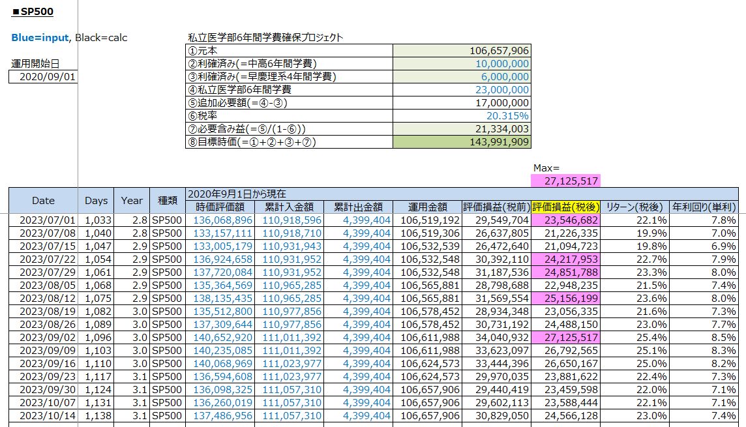Select the ■SP500 title cell
Viewport: 746px width, 427px height.
tap(33, 12)
